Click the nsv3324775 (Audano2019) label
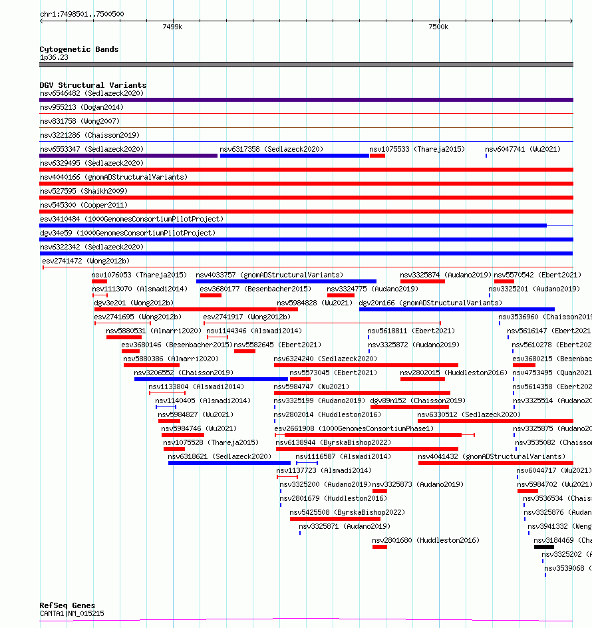 pyautogui.click(x=372, y=289)
